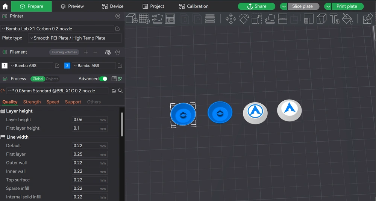Screen dimensions: 376x201
Task: Open the Strength settings tab
Action: 32,102
